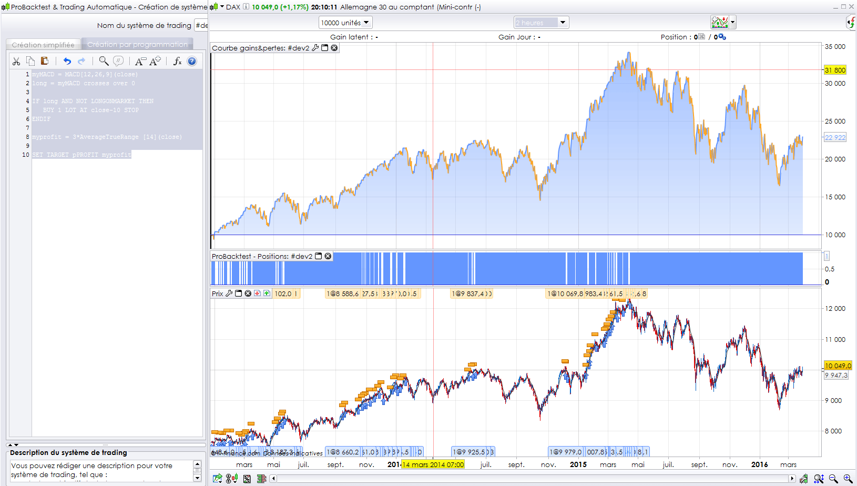The height and width of the screenshot is (486, 857).
Task: Open the DAX instrument dropdown arrow
Action: (x=222, y=7)
